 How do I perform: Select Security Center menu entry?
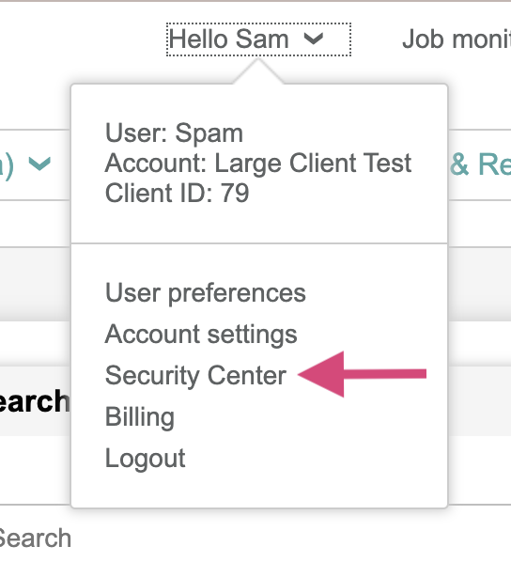pos(195,376)
